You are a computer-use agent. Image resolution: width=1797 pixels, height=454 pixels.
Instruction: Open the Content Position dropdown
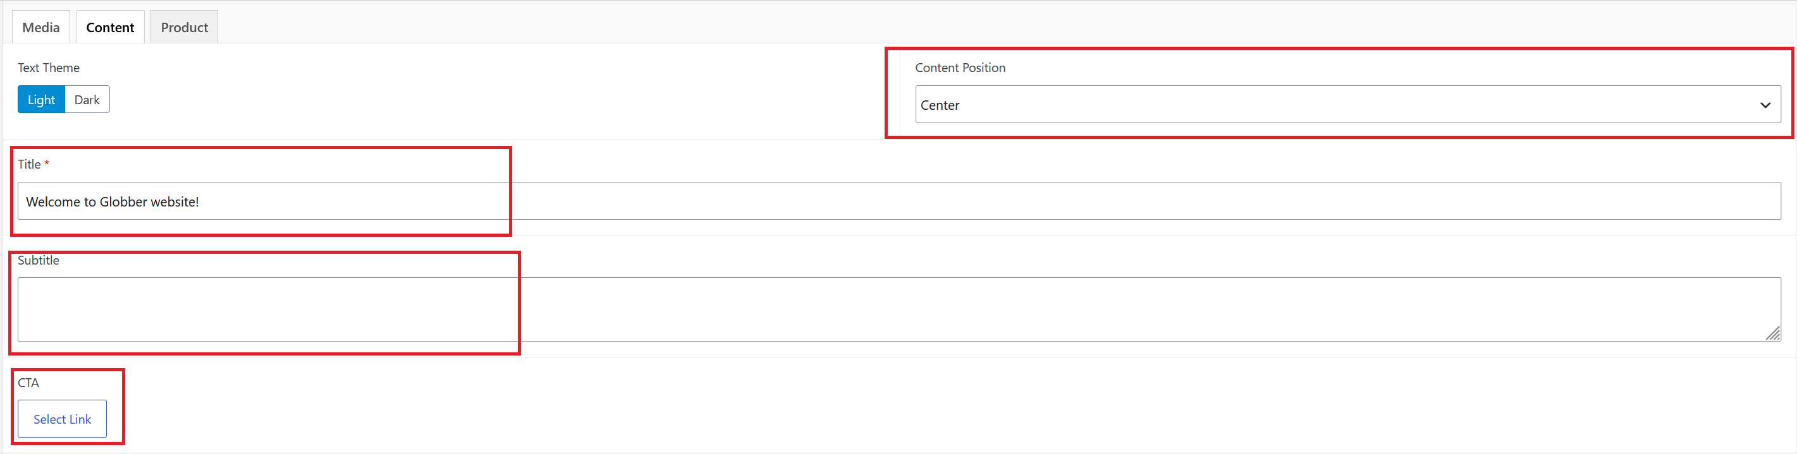1348,104
